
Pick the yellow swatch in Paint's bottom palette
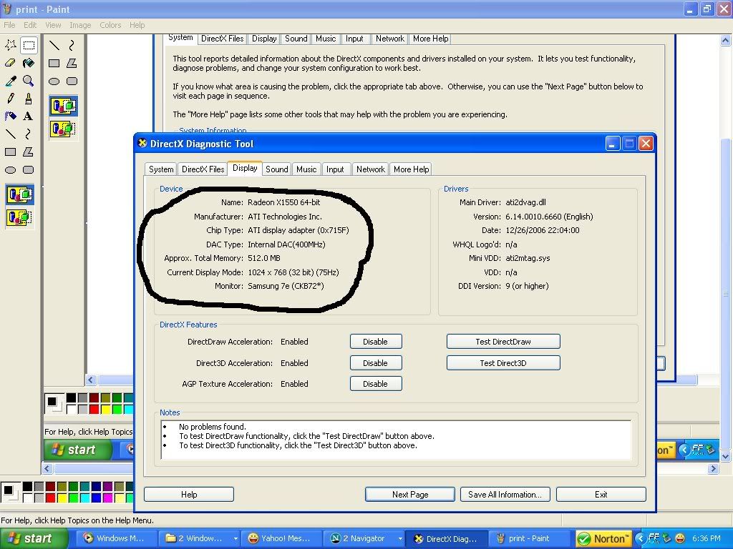pos(62,498)
